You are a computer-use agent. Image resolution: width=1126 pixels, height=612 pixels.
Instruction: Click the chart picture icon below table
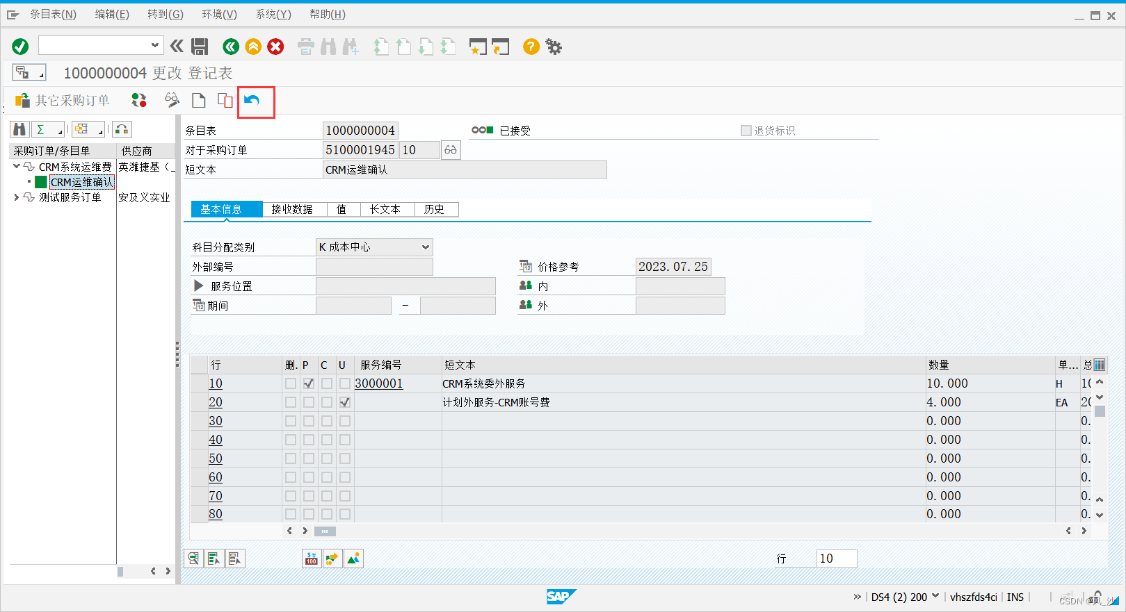[x=354, y=559]
